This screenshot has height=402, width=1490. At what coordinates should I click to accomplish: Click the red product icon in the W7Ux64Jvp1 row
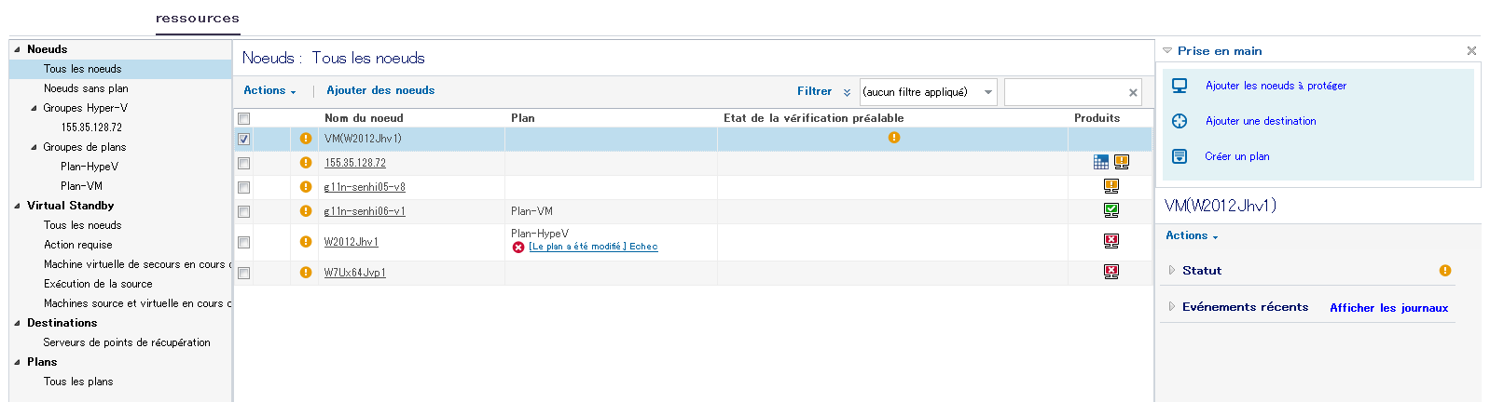point(1111,272)
